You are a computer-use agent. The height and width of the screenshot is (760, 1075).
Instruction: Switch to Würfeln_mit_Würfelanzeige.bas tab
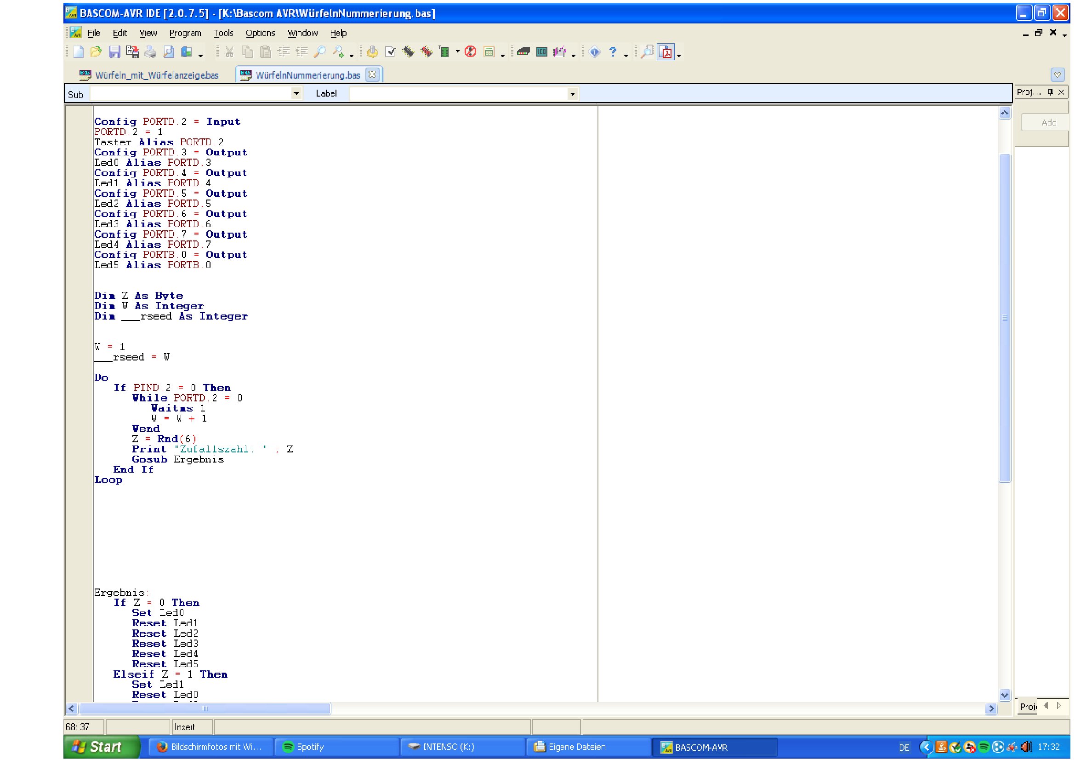[x=156, y=75]
